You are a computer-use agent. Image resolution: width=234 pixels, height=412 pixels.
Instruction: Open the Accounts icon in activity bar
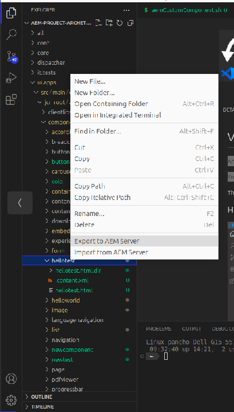[x=11, y=379]
